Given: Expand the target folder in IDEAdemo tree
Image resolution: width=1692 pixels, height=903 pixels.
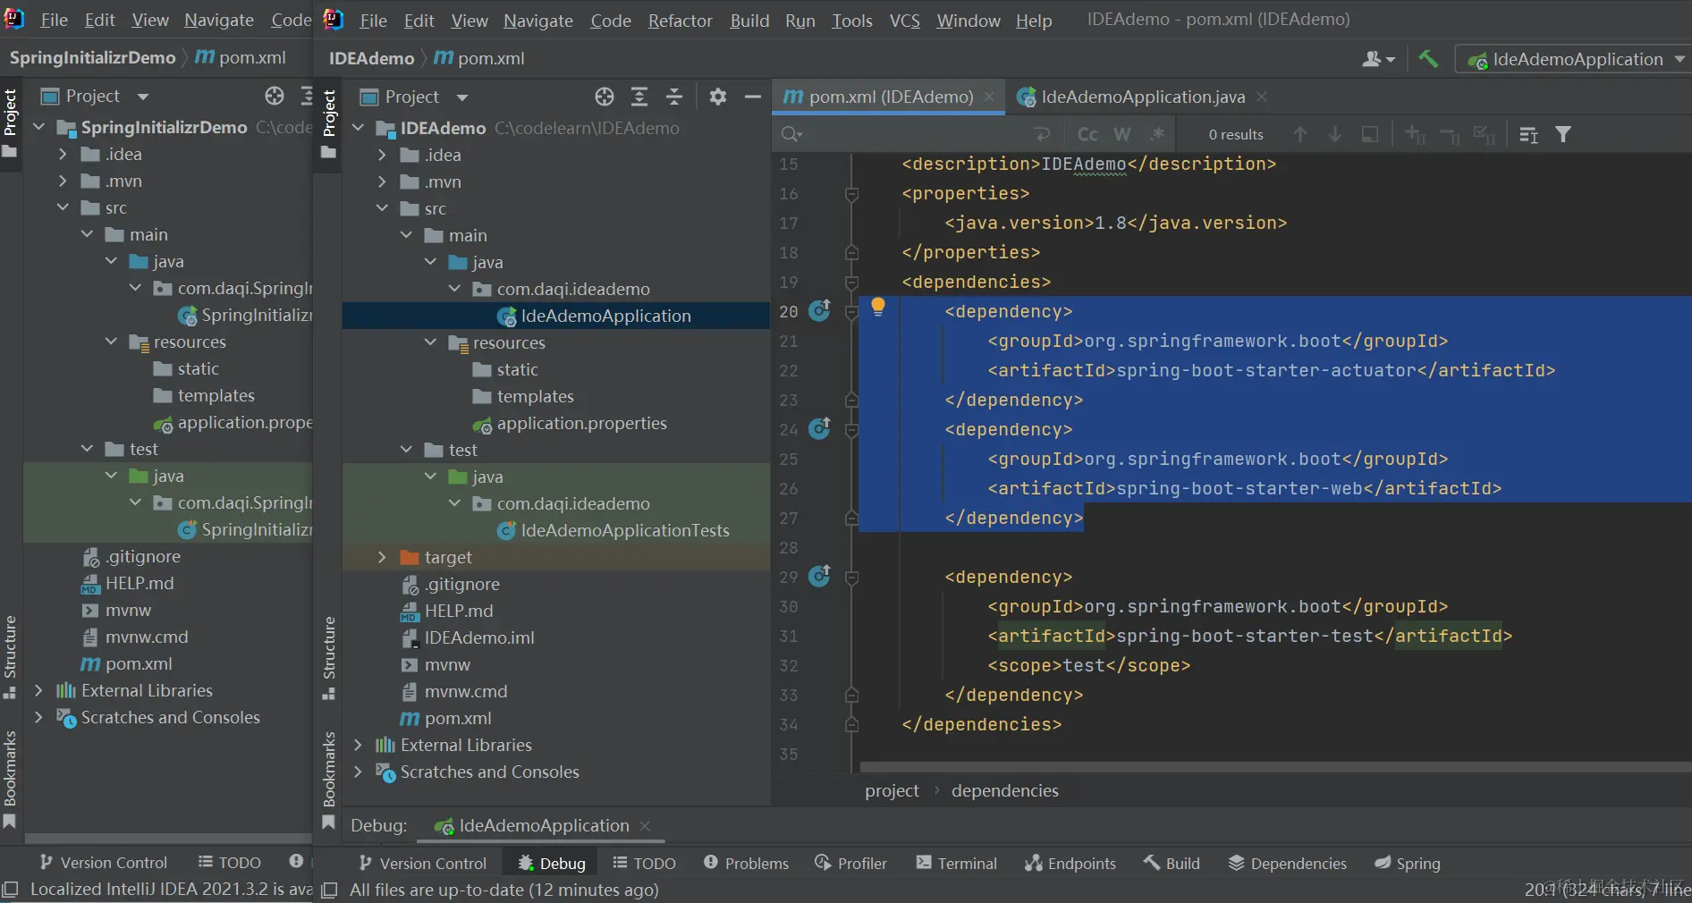Looking at the screenshot, I should tap(382, 557).
